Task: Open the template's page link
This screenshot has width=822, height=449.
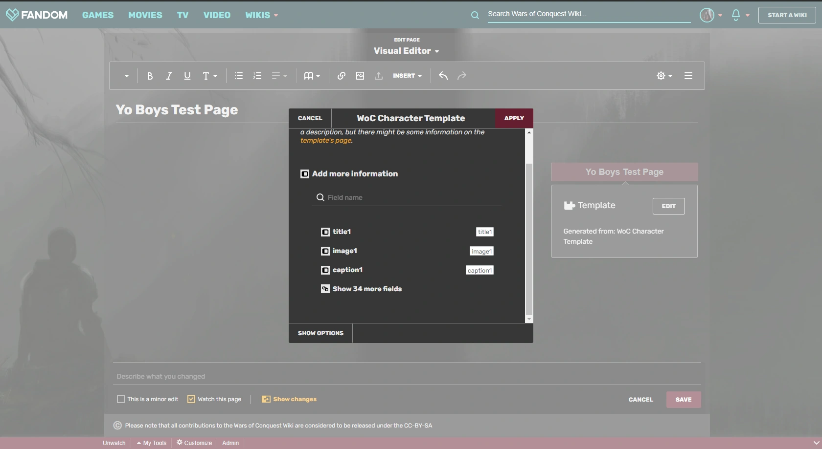Action: (x=326, y=141)
